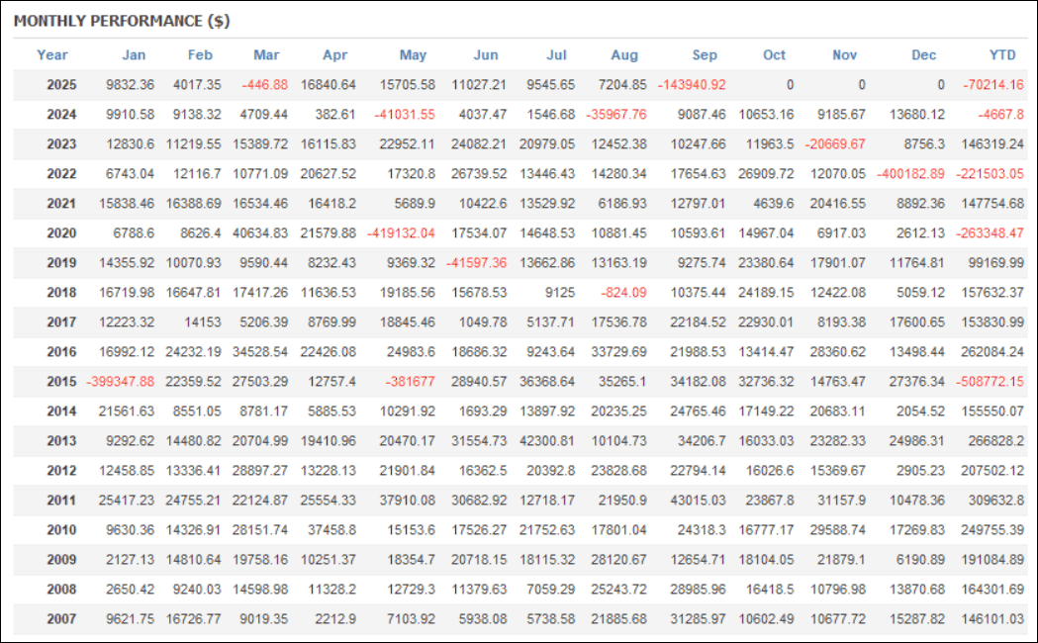
Task: Click the July 2013 value 42300.81
Action: [x=545, y=442]
